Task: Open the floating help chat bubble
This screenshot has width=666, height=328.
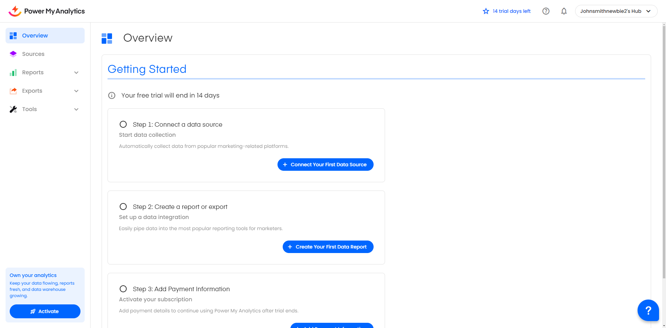Action: pos(648,310)
